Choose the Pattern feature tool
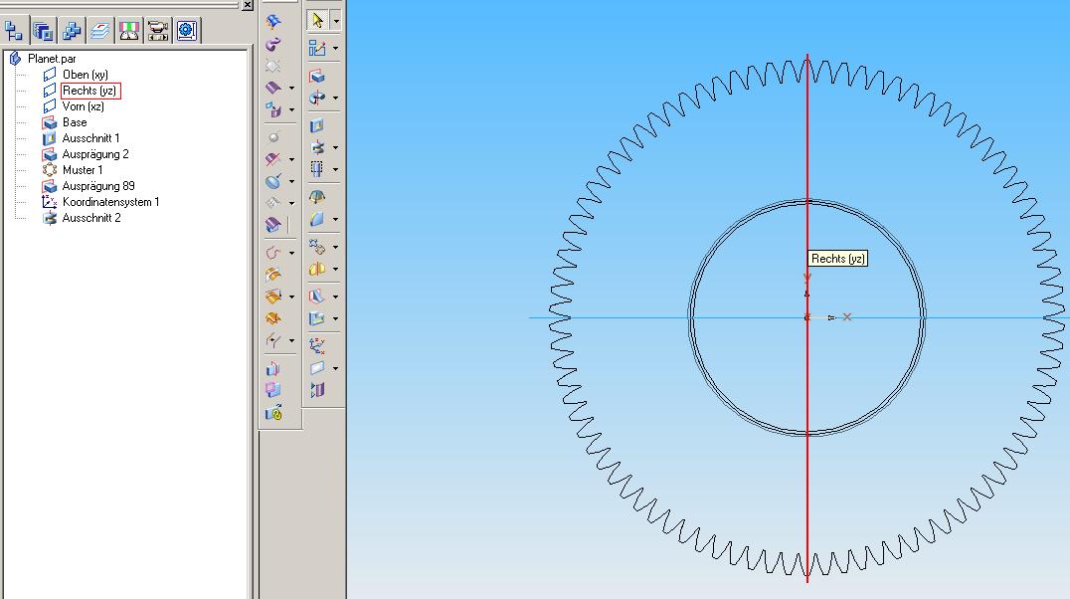This screenshot has width=1070, height=599. (317, 246)
